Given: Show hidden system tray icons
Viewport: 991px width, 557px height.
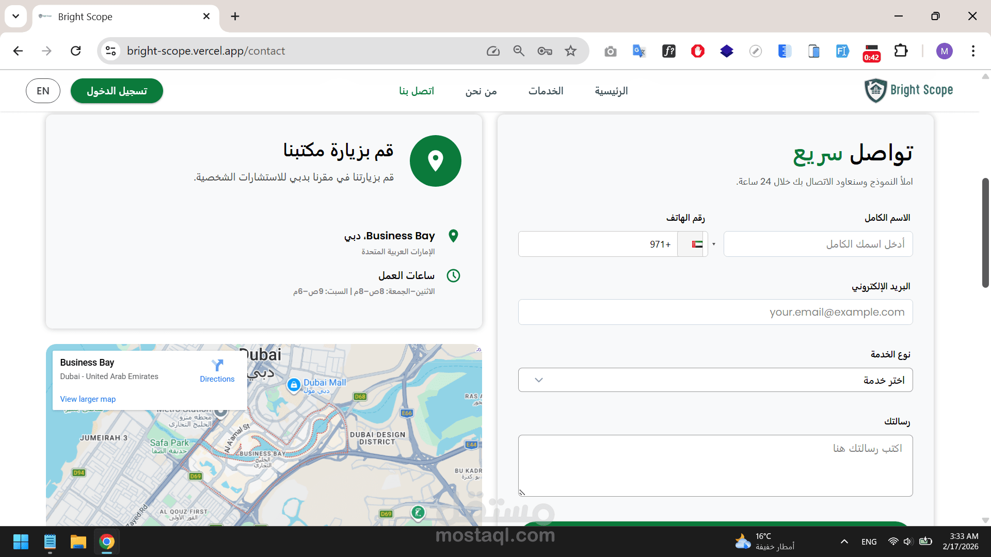Looking at the screenshot, I should 844,542.
